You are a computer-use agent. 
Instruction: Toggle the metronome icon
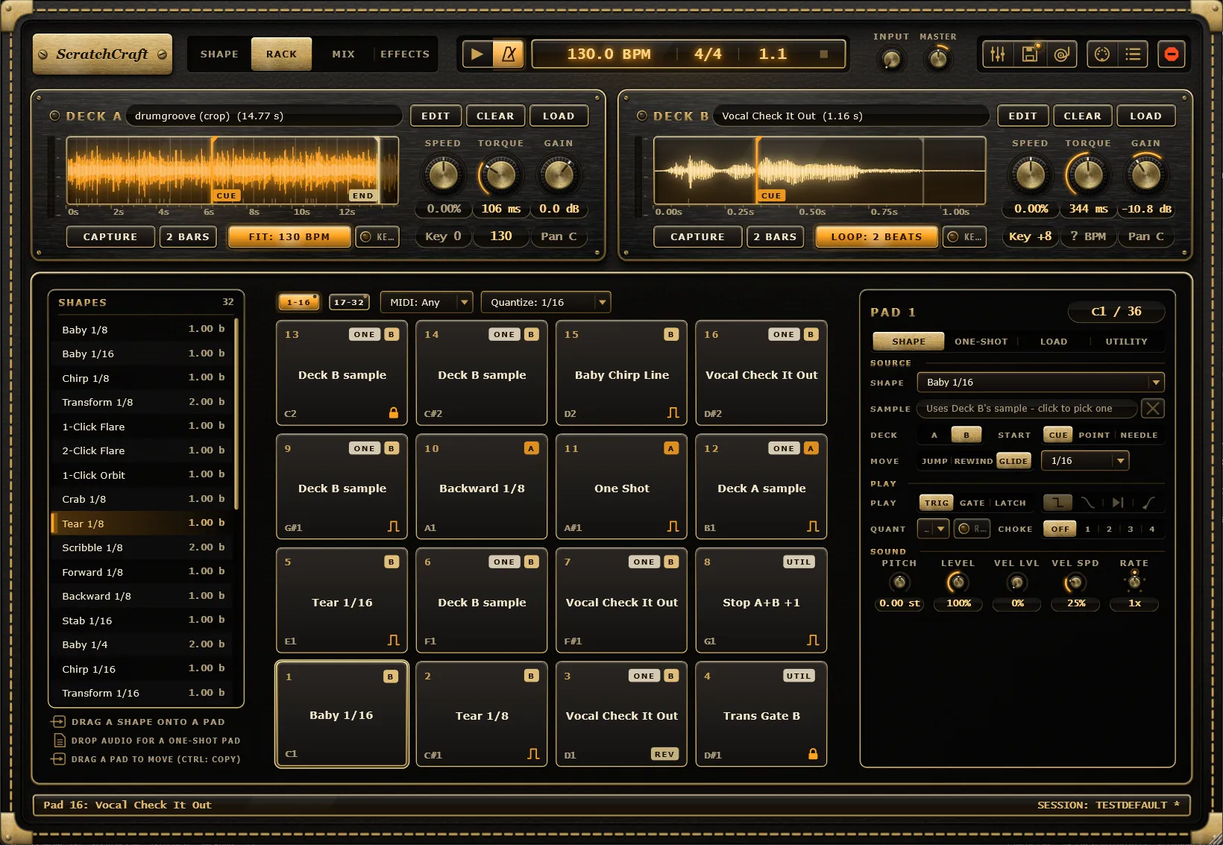coord(509,54)
